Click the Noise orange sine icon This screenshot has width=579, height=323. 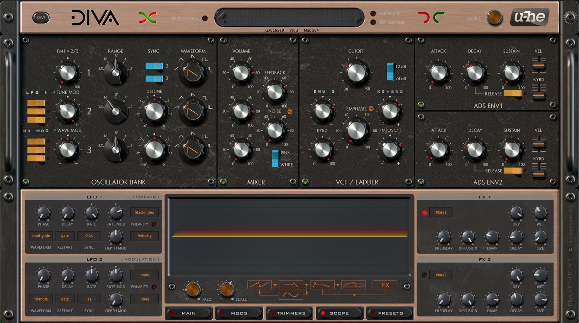click(289, 111)
